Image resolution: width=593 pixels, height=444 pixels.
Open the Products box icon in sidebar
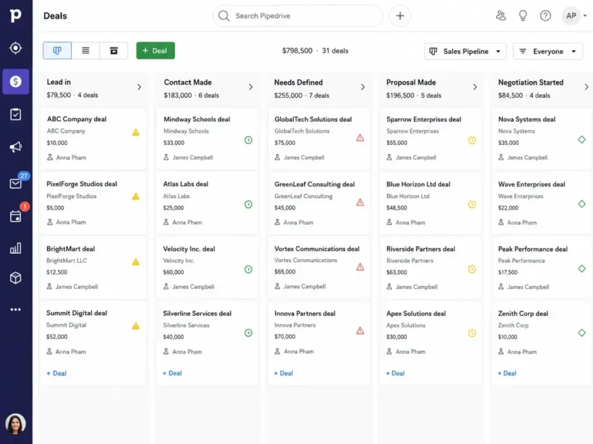click(16, 278)
